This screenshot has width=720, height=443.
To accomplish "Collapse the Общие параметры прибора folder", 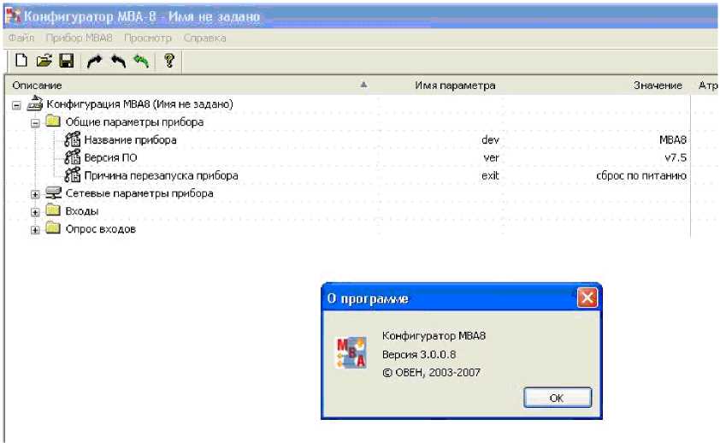I will [x=35, y=123].
